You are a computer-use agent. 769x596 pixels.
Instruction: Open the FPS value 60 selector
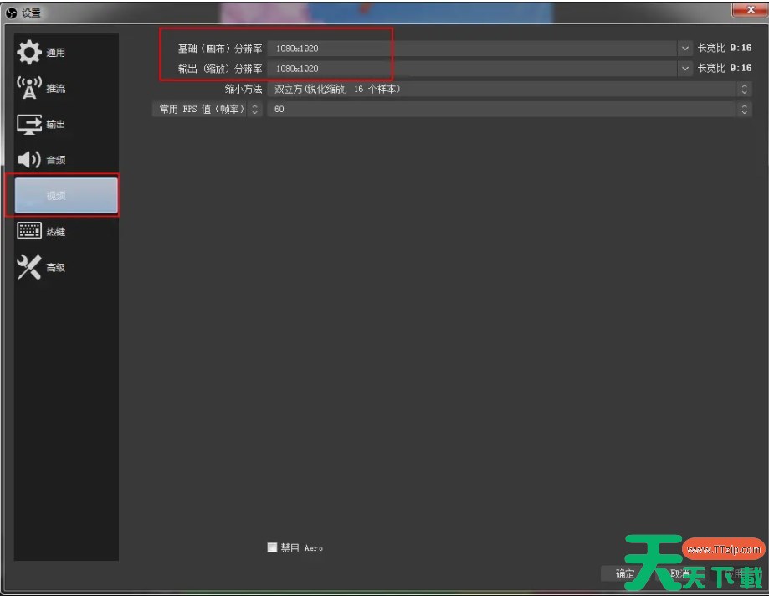click(x=509, y=109)
